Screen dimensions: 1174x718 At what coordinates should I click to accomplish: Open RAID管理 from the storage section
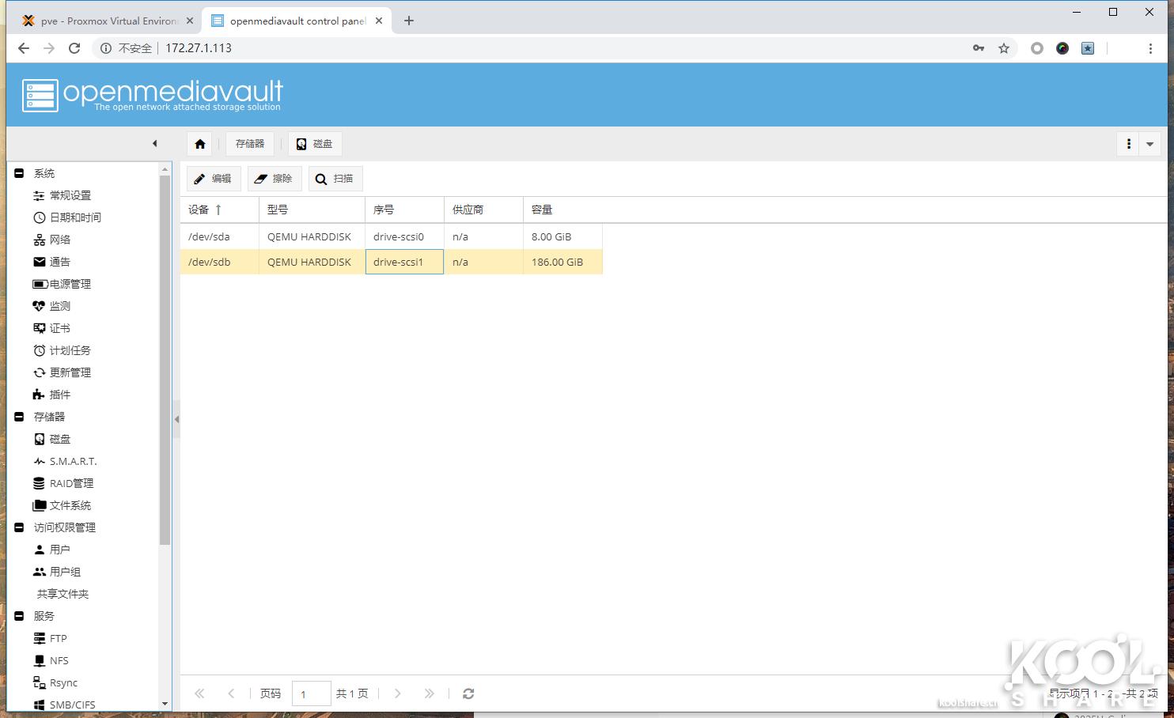70,483
